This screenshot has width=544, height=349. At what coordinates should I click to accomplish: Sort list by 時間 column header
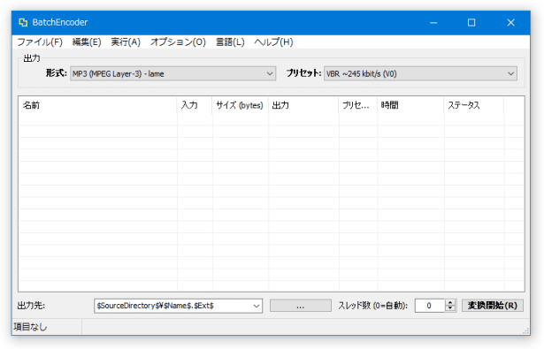410,105
